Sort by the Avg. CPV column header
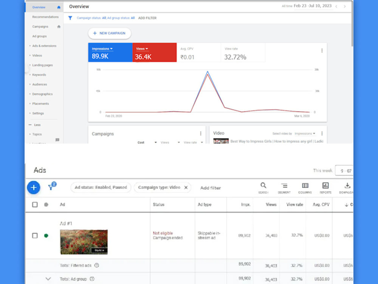This screenshot has height=284, width=378. click(x=321, y=204)
